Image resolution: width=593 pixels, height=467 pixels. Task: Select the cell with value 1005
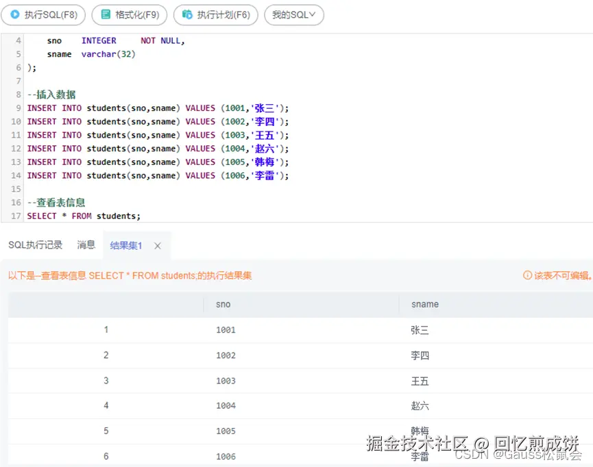point(226,431)
